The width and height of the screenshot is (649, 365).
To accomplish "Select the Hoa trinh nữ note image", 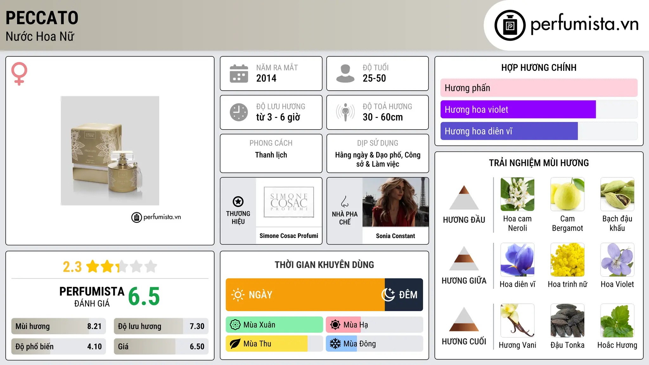I will (x=568, y=260).
